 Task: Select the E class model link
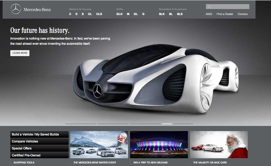tap(76, 14)
